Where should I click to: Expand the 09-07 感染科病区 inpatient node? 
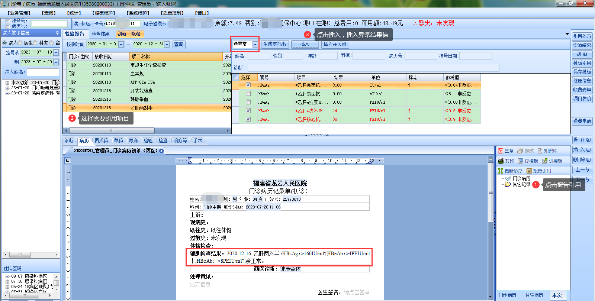pyautogui.click(x=7, y=276)
